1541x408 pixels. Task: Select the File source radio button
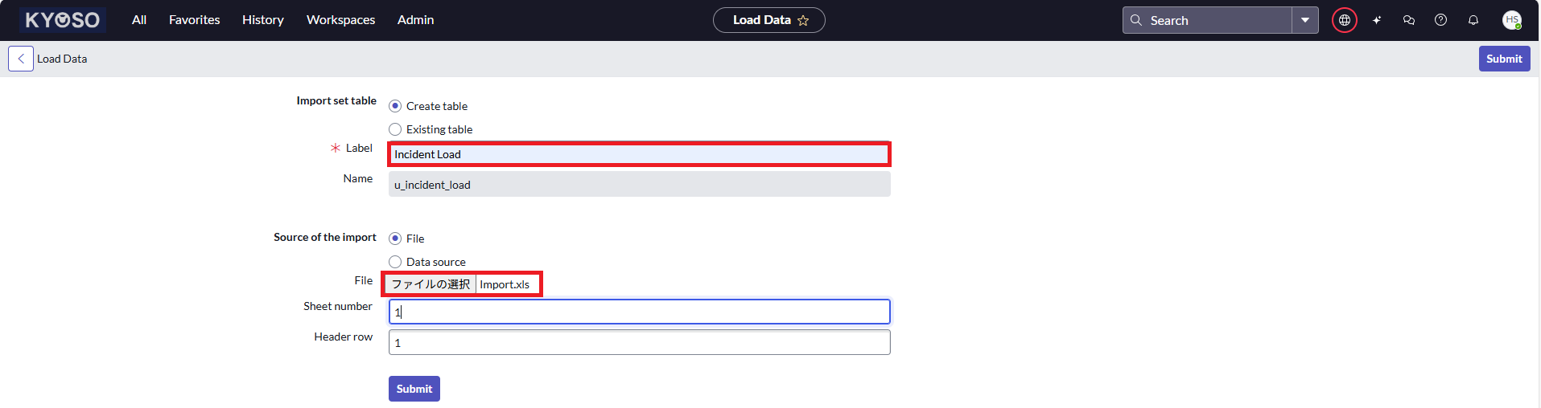pyautogui.click(x=395, y=239)
